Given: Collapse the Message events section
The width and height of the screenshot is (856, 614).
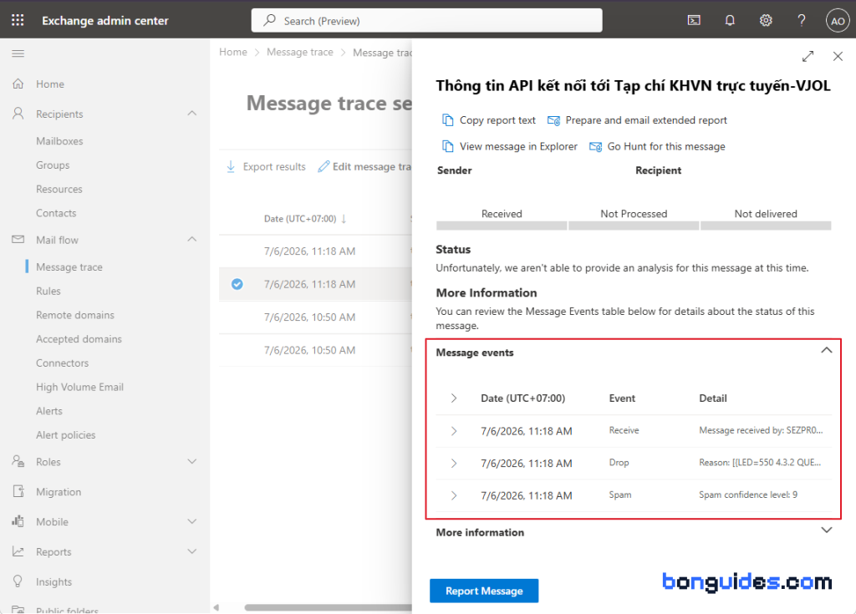Looking at the screenshot, I should click(827, 350).
